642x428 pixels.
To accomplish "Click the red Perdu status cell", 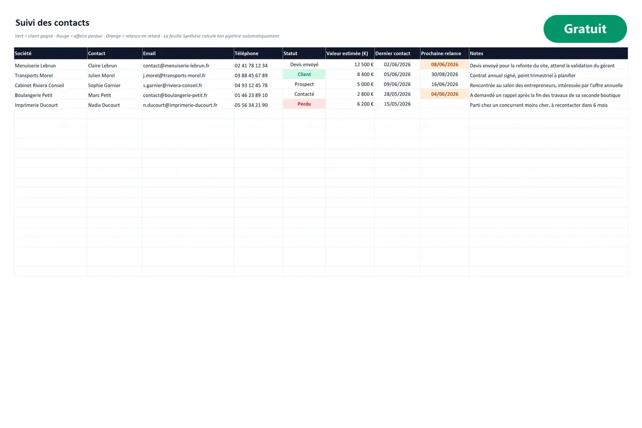I will click(x=304, y=104).
